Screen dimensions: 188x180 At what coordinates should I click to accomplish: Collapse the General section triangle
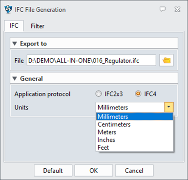pos(15,79)
